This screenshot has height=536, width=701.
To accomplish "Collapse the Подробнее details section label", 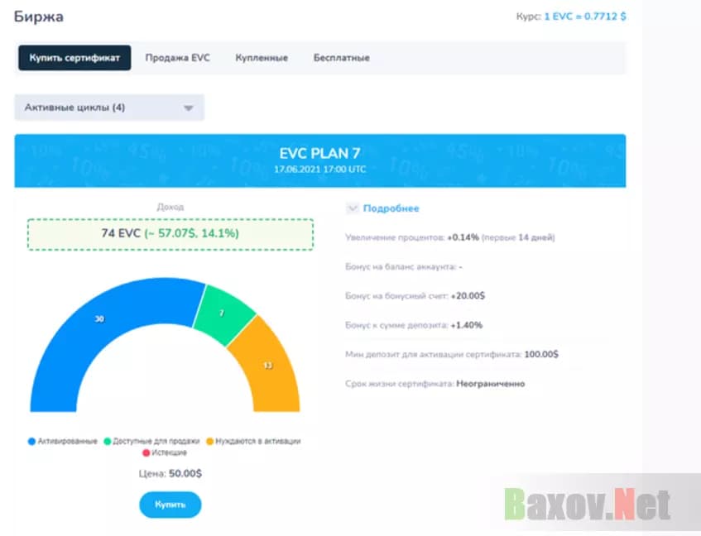I will pos(391,208).
